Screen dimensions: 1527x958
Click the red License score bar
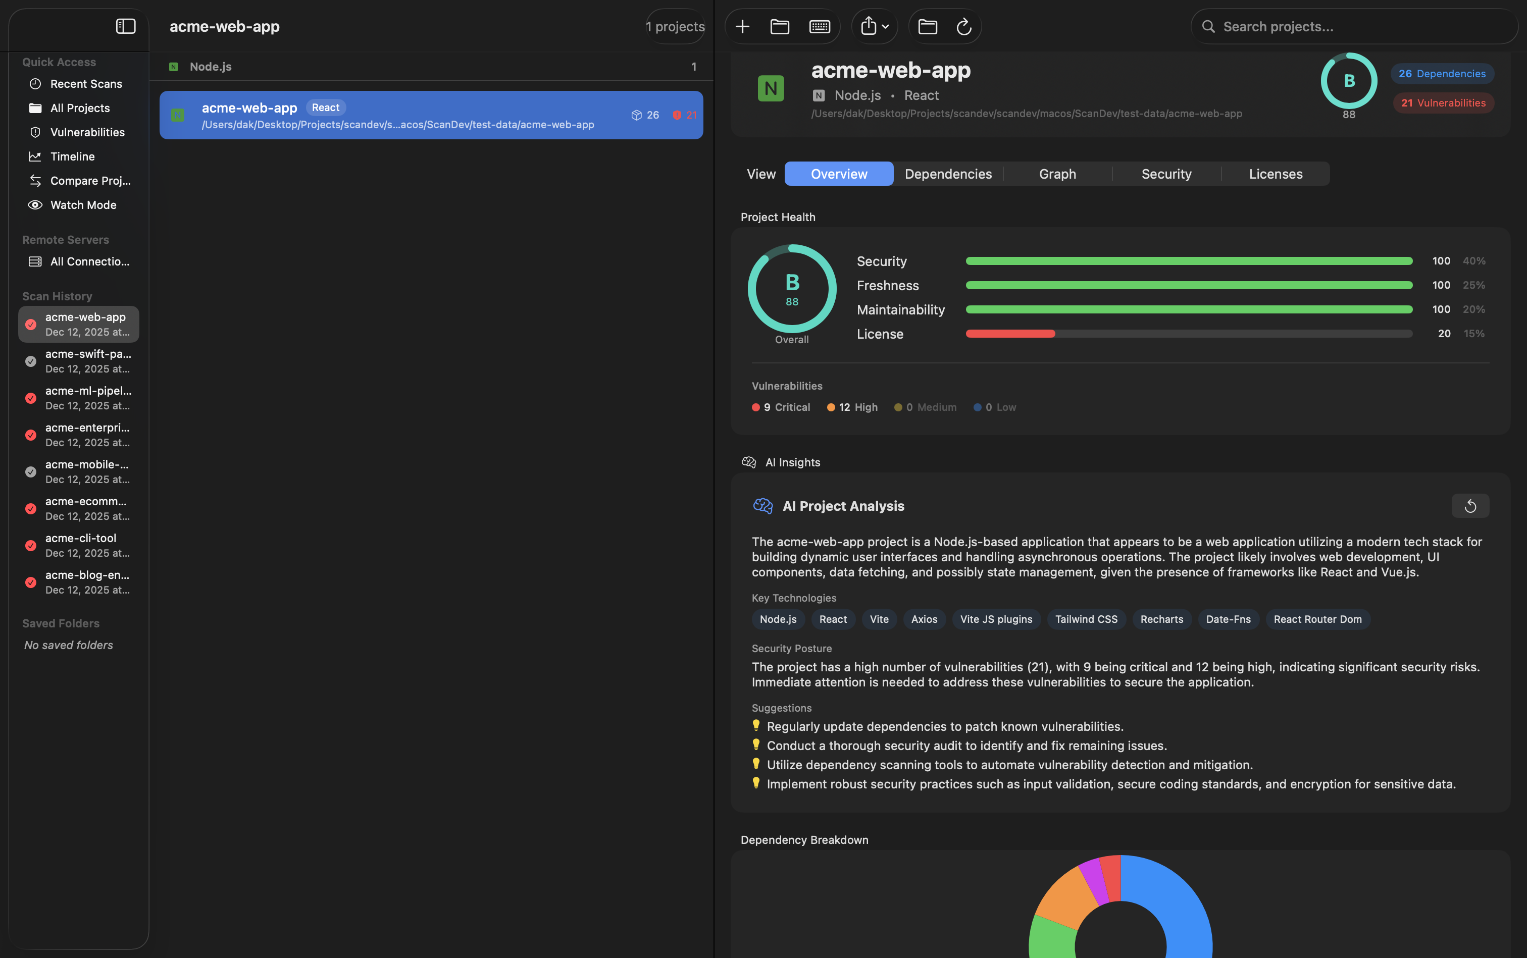point(1010,333)
